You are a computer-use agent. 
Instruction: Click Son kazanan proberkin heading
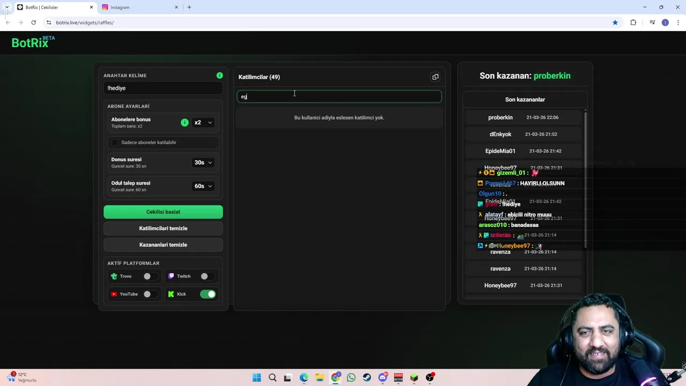click(525, 76)
